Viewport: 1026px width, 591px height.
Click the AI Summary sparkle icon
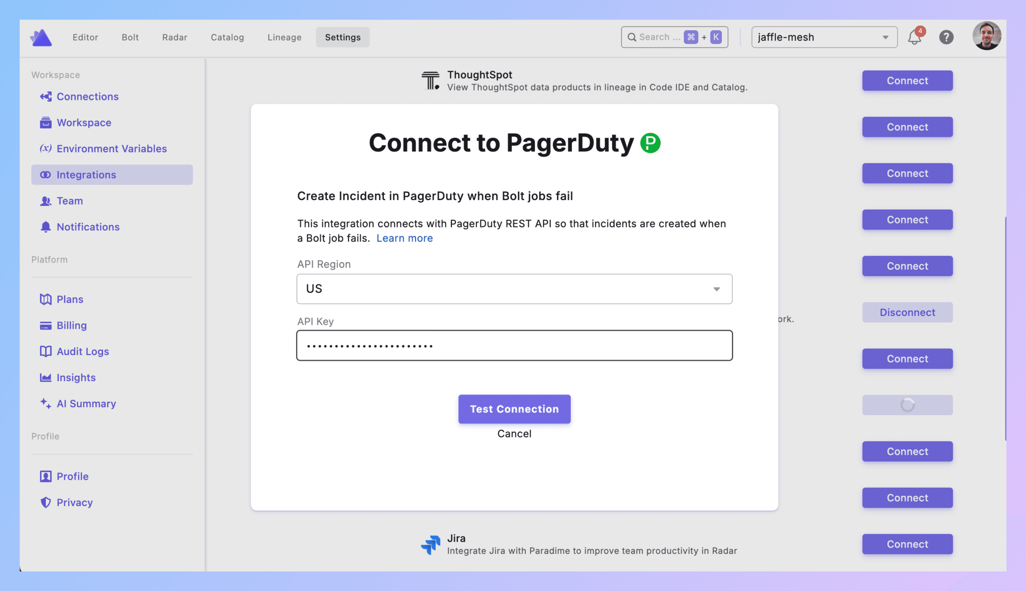tap(46, 403)
